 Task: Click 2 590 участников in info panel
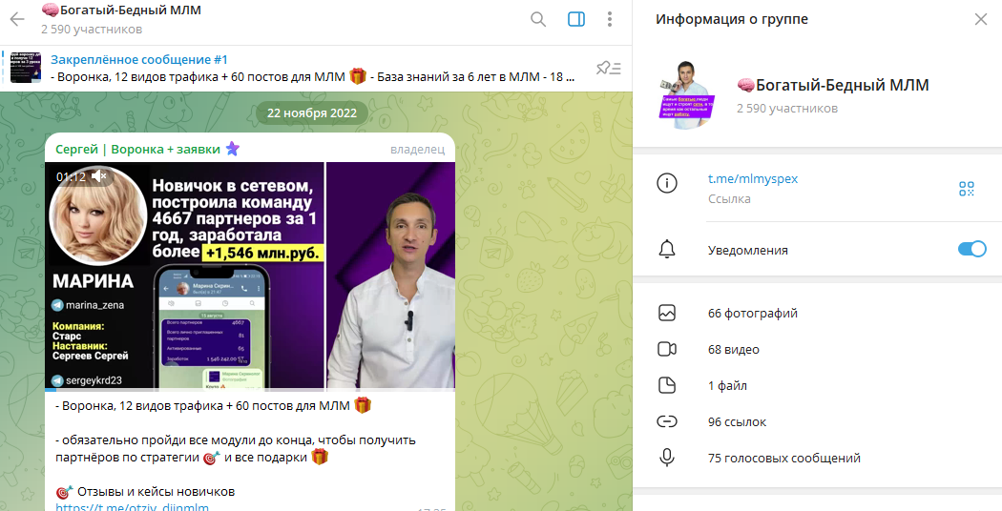tap(787, 109)
